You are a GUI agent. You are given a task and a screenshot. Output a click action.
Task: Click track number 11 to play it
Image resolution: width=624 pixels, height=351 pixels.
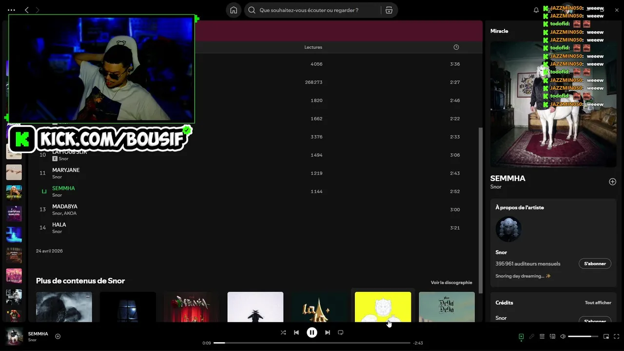pyautogui.click(x=42, y=173)
